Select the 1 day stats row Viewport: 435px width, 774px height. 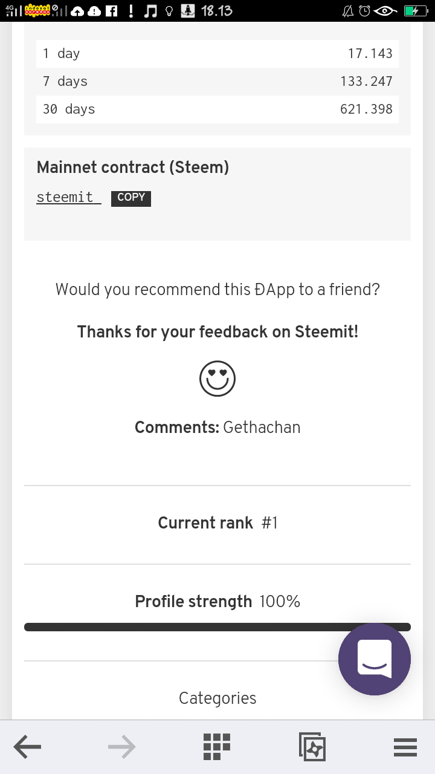tap(217, 54)
